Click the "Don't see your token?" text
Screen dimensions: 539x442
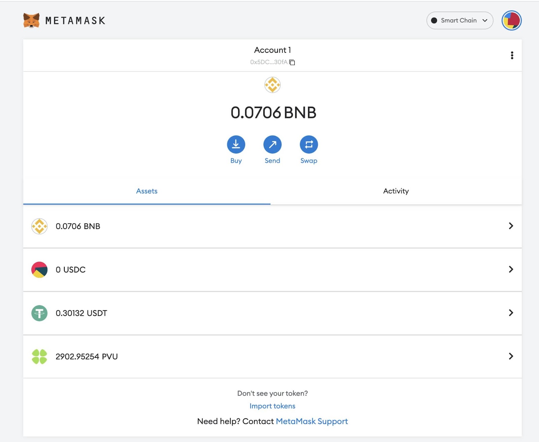tap(272, 393)
